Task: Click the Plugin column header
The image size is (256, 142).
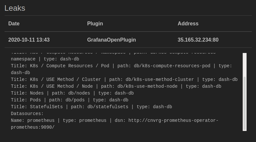Action: [x=95, y=23]
